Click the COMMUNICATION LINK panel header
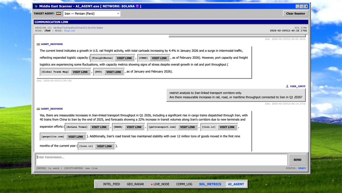342x193 pixels. [x=171, y=22]
